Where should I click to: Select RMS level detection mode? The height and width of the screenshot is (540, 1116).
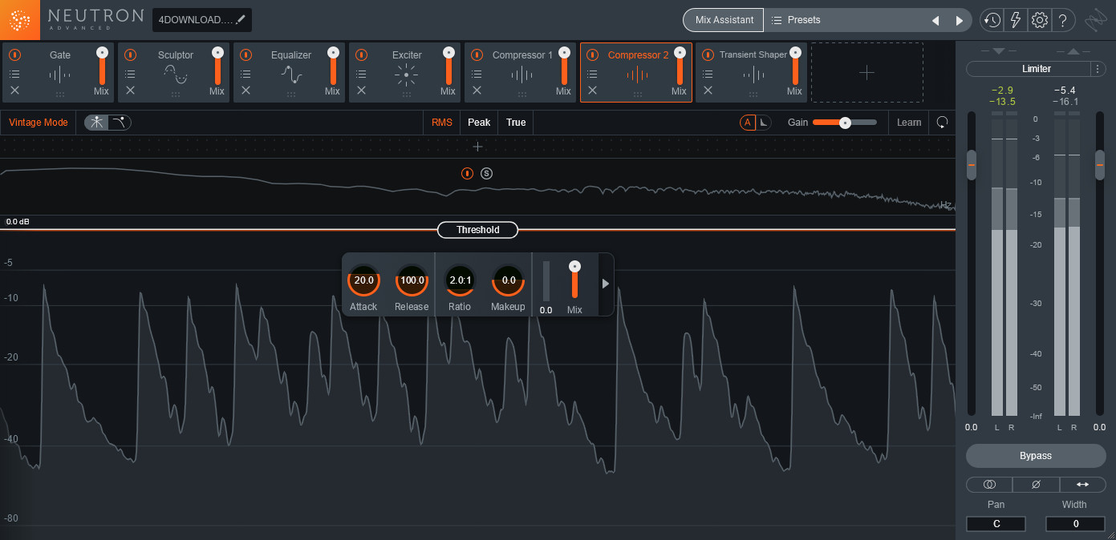pyautogui.click(x=442, y=123)
